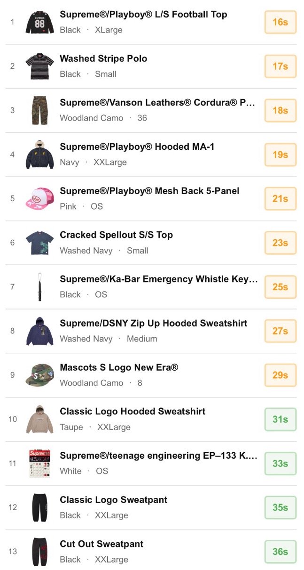Click the Classic Logo Sweatpant title

[113, 500]
